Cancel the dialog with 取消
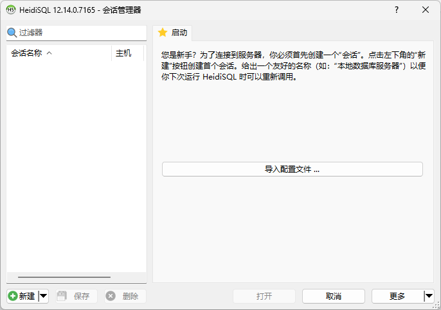Viewport: 441px width, 310px height. (x=333, y=296)
